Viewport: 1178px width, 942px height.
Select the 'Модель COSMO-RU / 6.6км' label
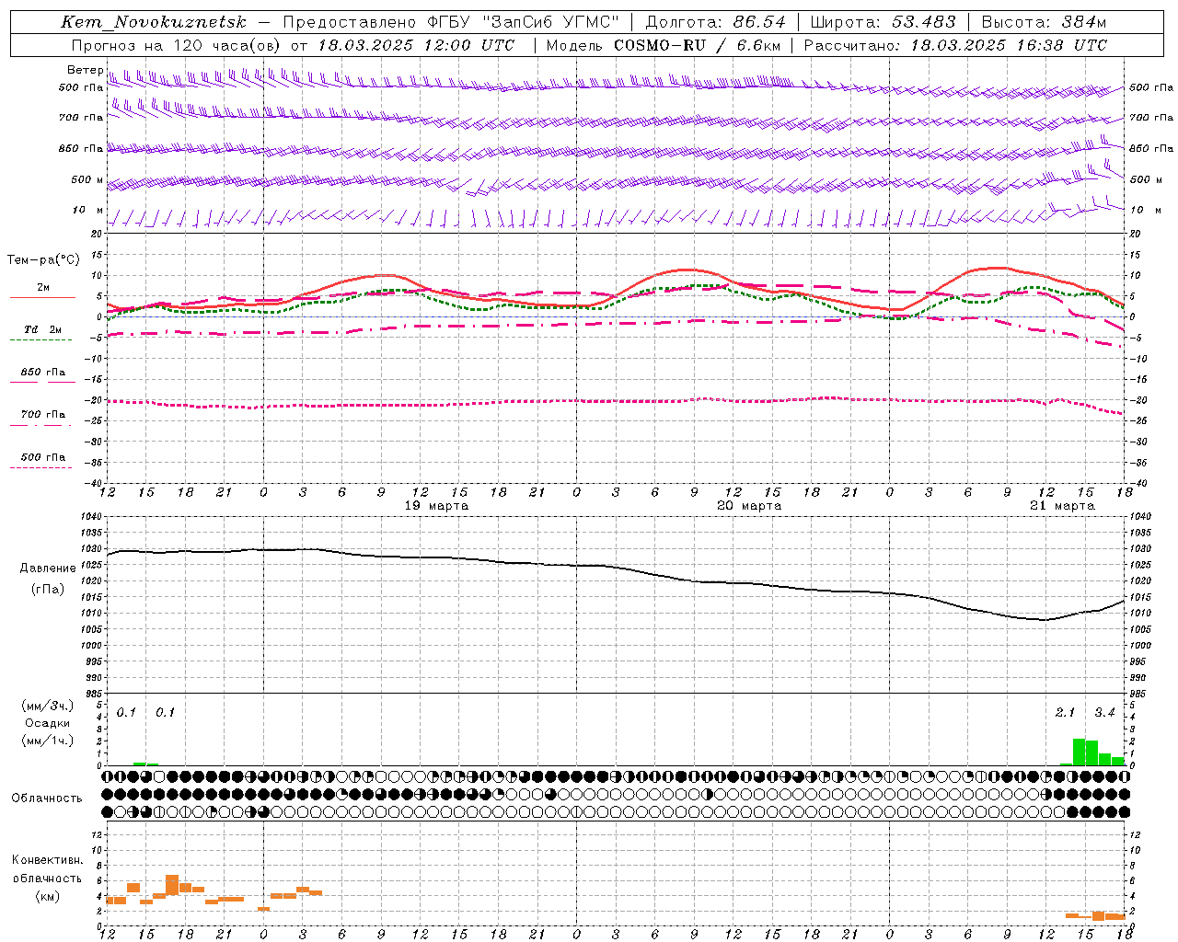pos(663,45)
